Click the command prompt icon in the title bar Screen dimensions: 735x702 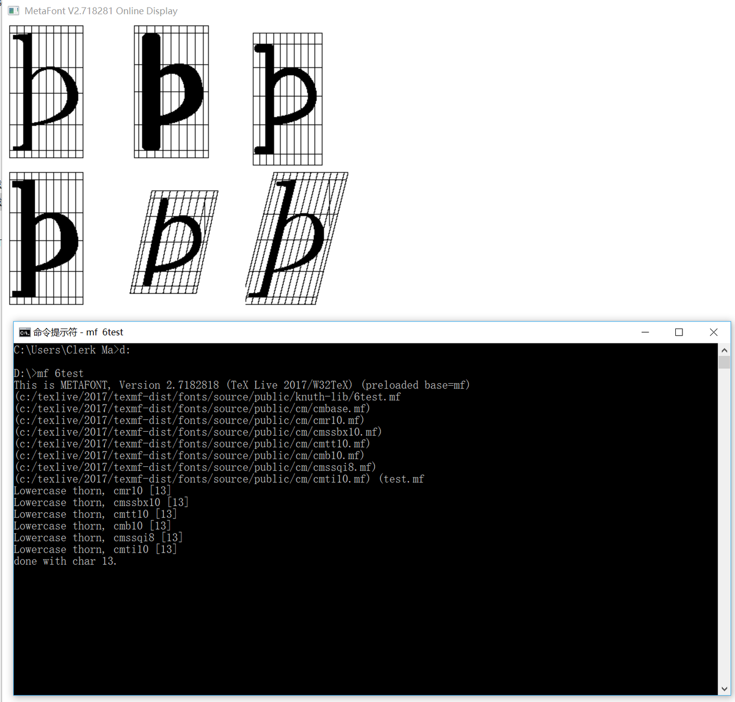point(24,332)
